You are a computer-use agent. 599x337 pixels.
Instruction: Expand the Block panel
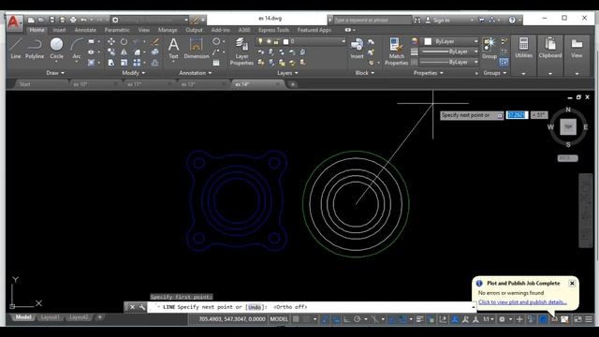(364, 73)
